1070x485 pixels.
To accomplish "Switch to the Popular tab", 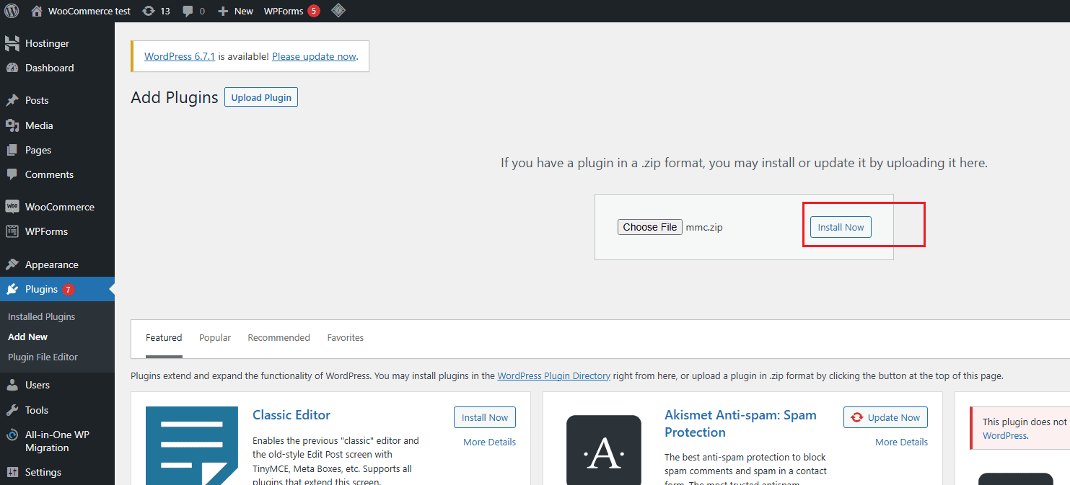I will coord(215,337).
